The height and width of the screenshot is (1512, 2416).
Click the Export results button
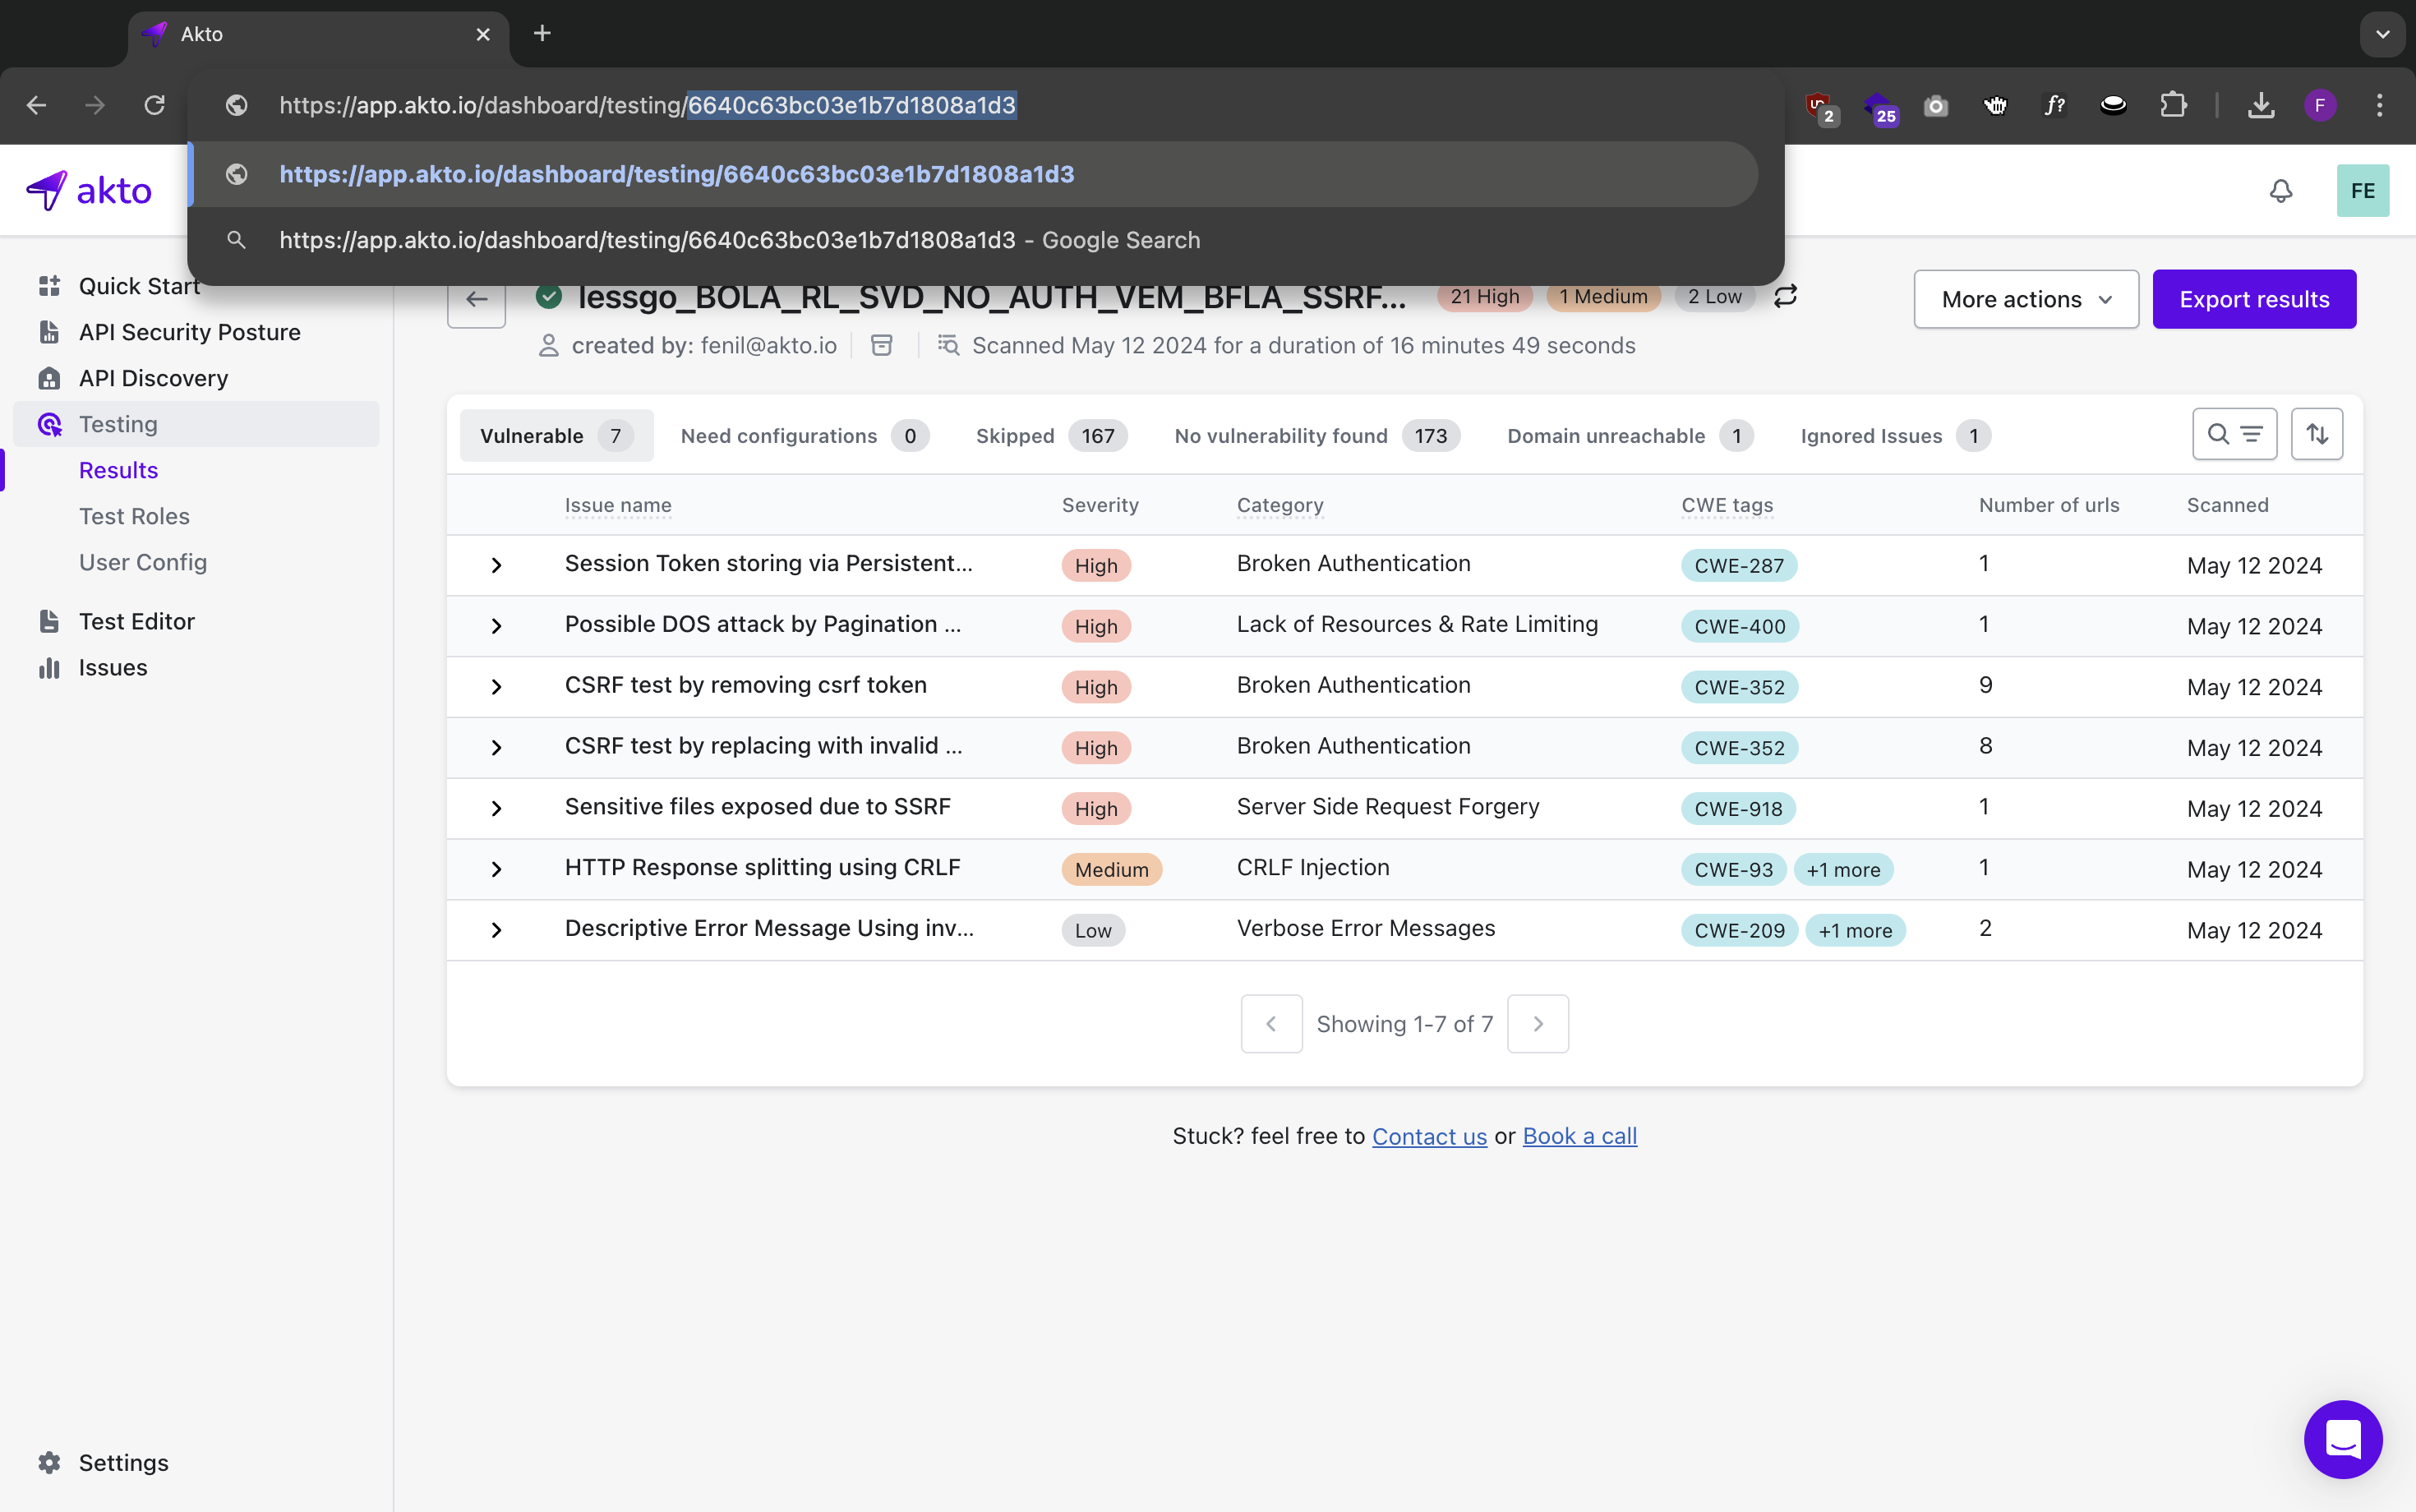tap(2254, 299)
